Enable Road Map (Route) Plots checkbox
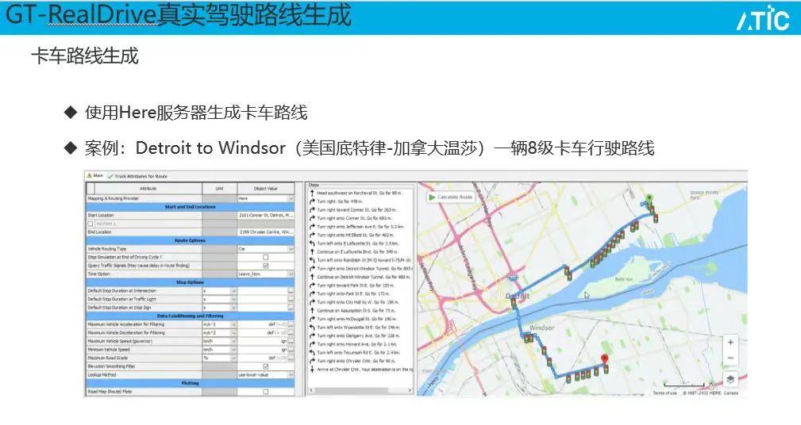Screen dimensions: 801x425 (265, 392)
